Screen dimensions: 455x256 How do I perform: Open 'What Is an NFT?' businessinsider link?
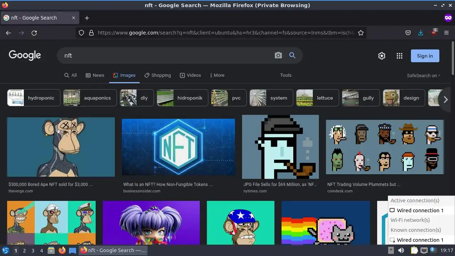coord(168,185)
